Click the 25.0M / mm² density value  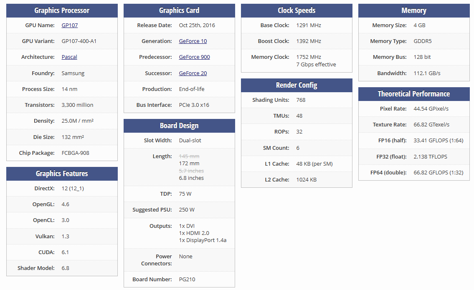77,121
